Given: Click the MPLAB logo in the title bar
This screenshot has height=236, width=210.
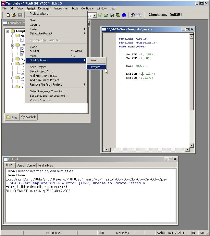Looking at the screenshot, I should (3, 3).
